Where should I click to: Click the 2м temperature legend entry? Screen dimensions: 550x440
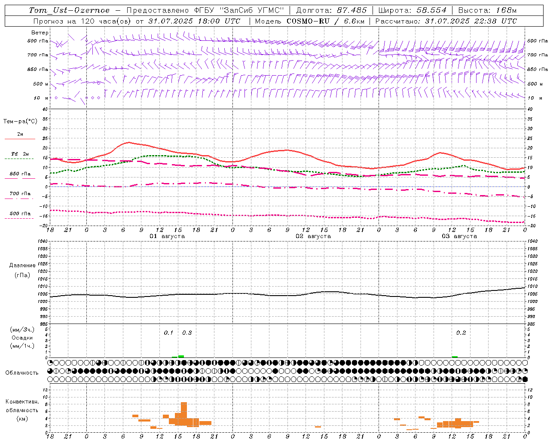(x=20, y=134)
